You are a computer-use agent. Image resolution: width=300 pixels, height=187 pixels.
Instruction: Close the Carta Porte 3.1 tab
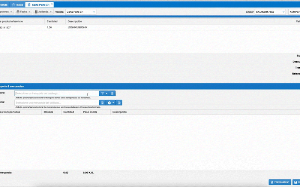point(52,4)
